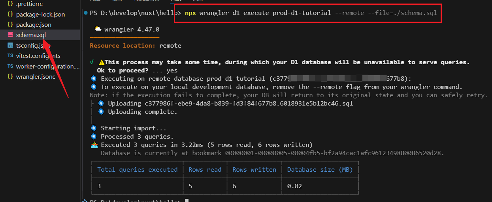The image size is (492, 202).
Task: Open the .prettierrc file
Action: pyautogui.click(x=29, y=4)
